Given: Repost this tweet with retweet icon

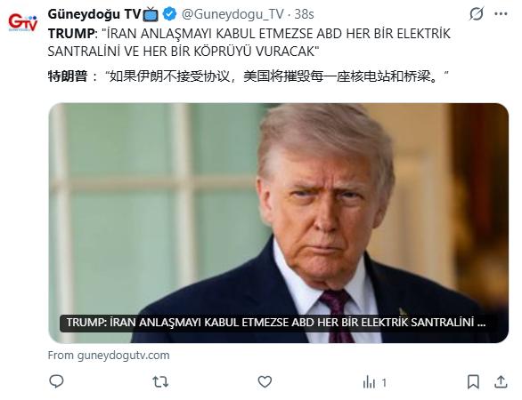Looking at the screenshot, I should 160,381.
